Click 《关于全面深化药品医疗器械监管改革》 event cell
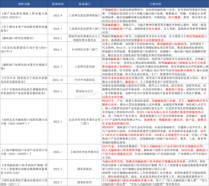Image resolution: width=209 pixels, height=186 pixels. click(x=24, y=91)
